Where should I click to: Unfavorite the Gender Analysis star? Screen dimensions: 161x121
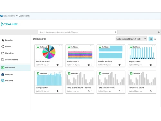(120, 65)
